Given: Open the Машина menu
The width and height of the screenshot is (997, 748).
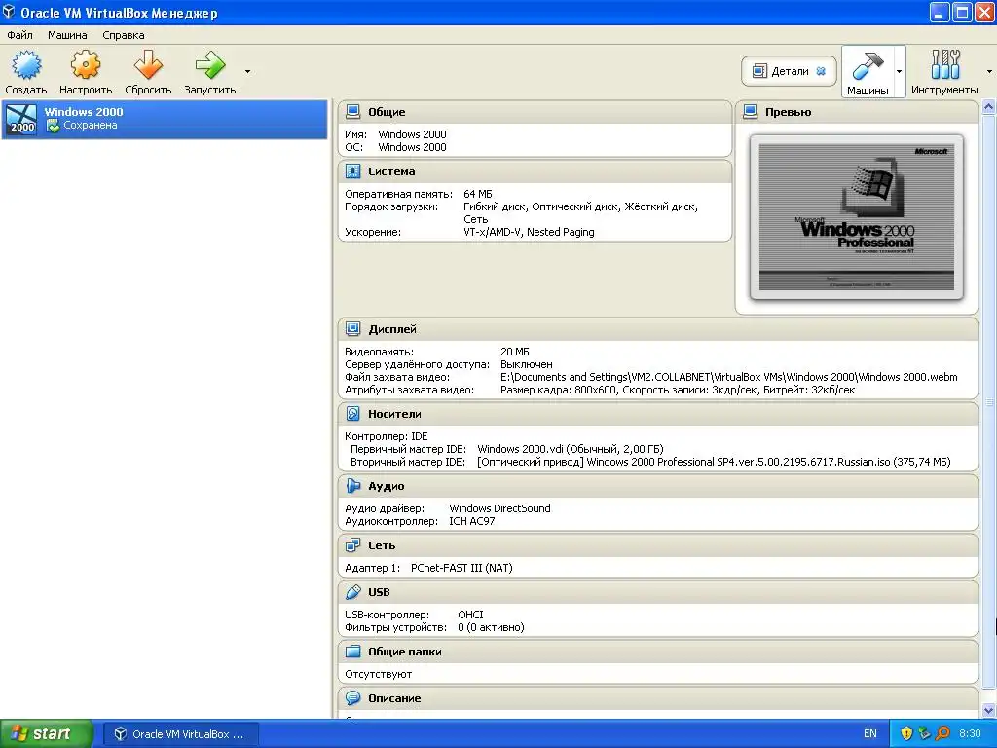Looking at the screenshot, I should pyautogui.click(x=67, y=35).
